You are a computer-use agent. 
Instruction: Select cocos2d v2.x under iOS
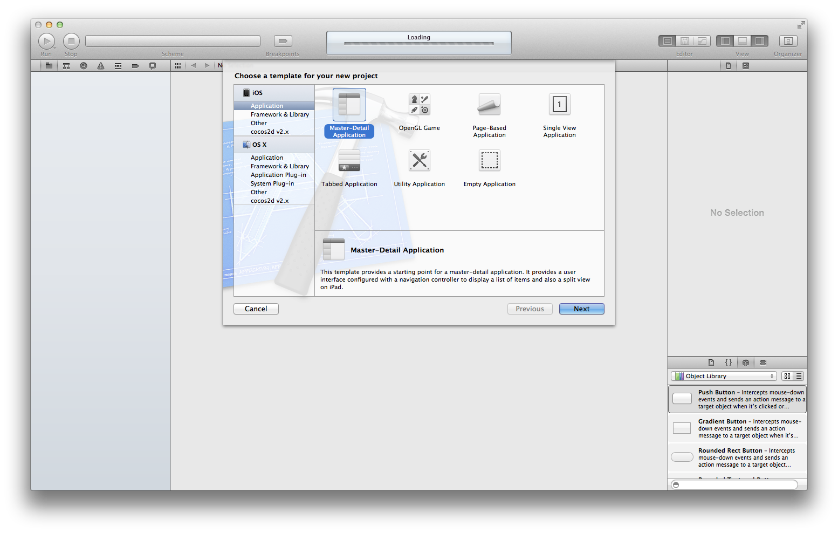[x=274, y=132]
